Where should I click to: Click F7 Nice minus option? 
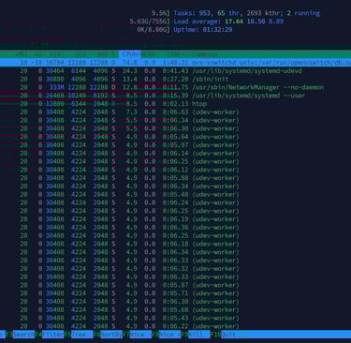137,335
